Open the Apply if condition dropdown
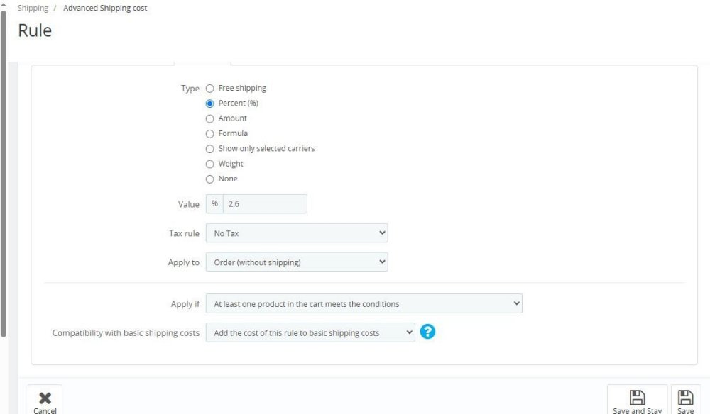The height and width of the screenshot is (414, 710). point(364,304)
